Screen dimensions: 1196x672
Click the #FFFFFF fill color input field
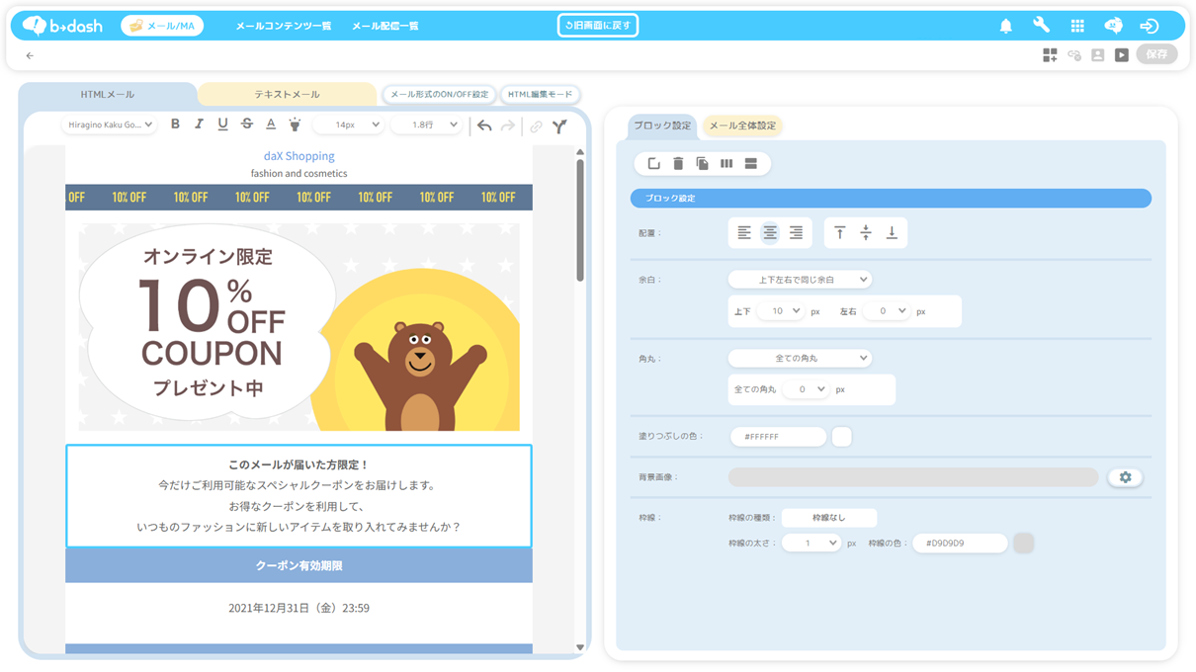click(778, 436)
